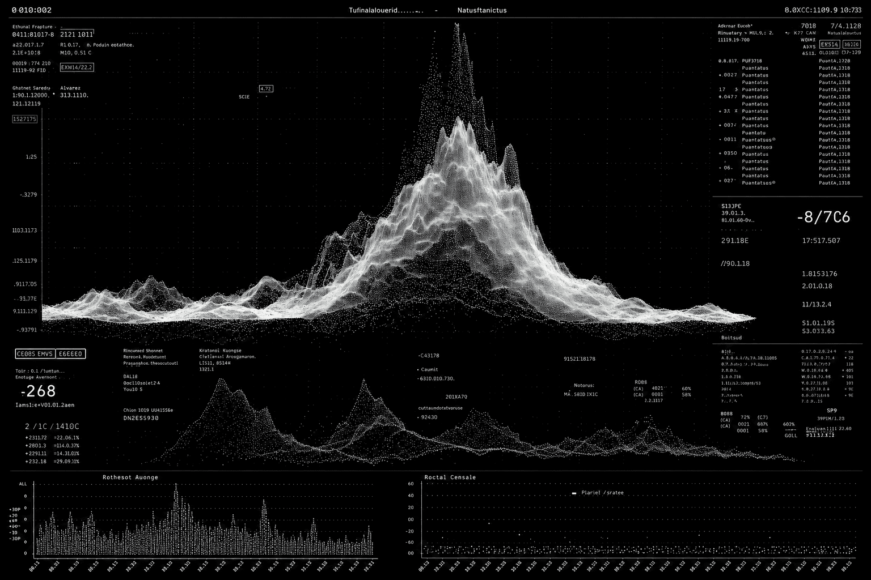This screenshot has width=871, height=580.
Task: Click the a22.017.1.7 value
Action: [x=28, y=44]
